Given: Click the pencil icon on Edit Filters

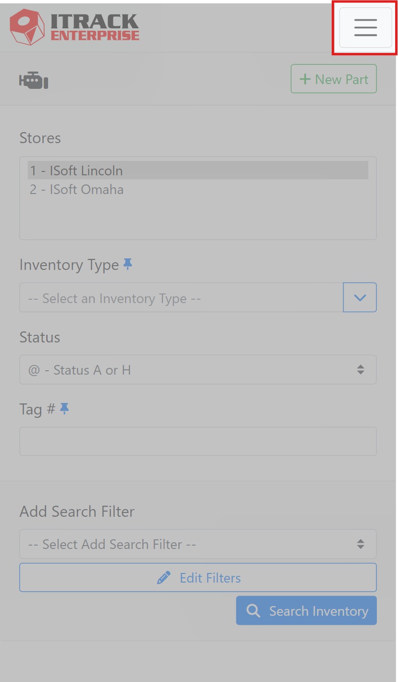Looking at the screenshot, I should click(x=164, y=577).
